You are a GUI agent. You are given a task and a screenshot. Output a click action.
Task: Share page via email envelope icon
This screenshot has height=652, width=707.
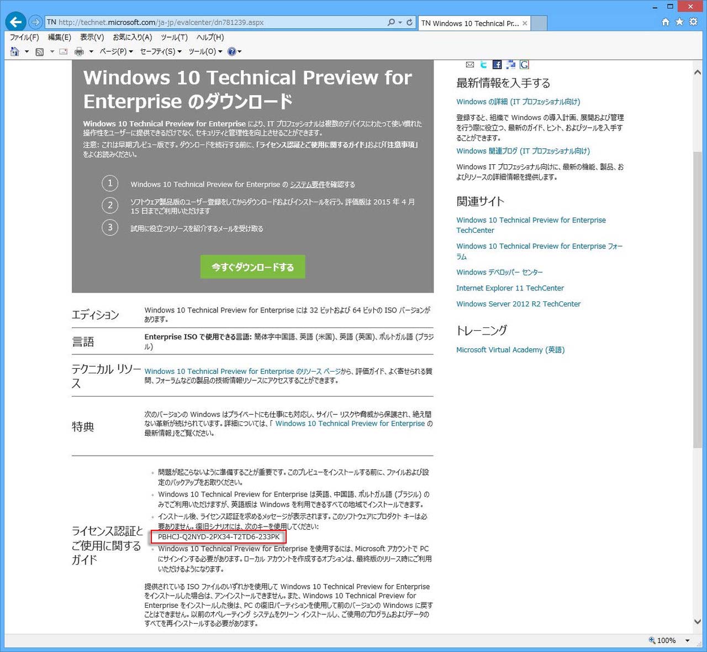(470, 65)
